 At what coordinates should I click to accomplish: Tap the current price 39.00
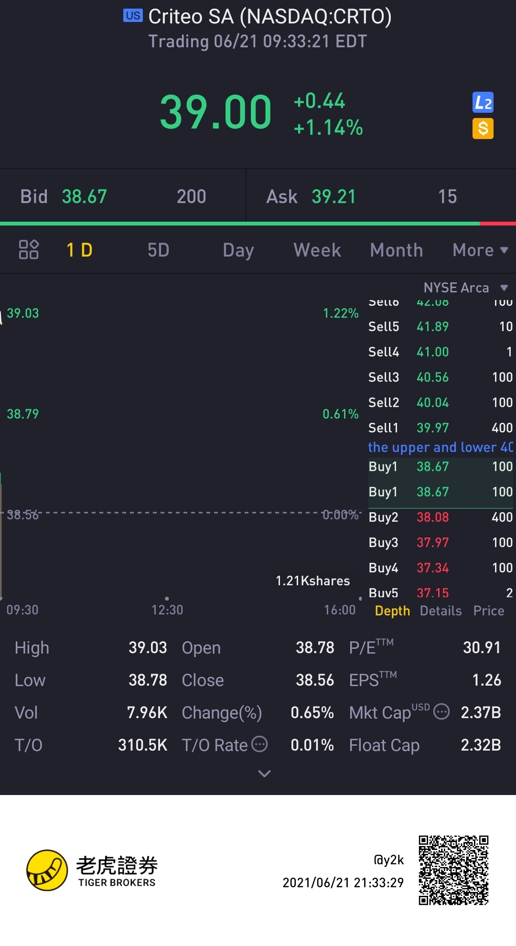pos(215,113)
